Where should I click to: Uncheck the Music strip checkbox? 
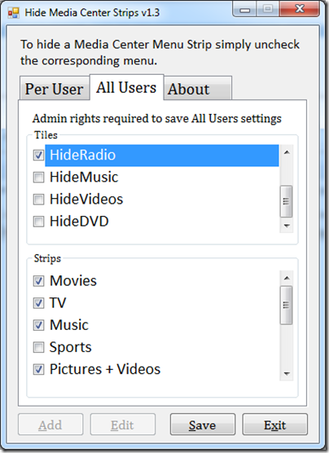tap(39, 325)
